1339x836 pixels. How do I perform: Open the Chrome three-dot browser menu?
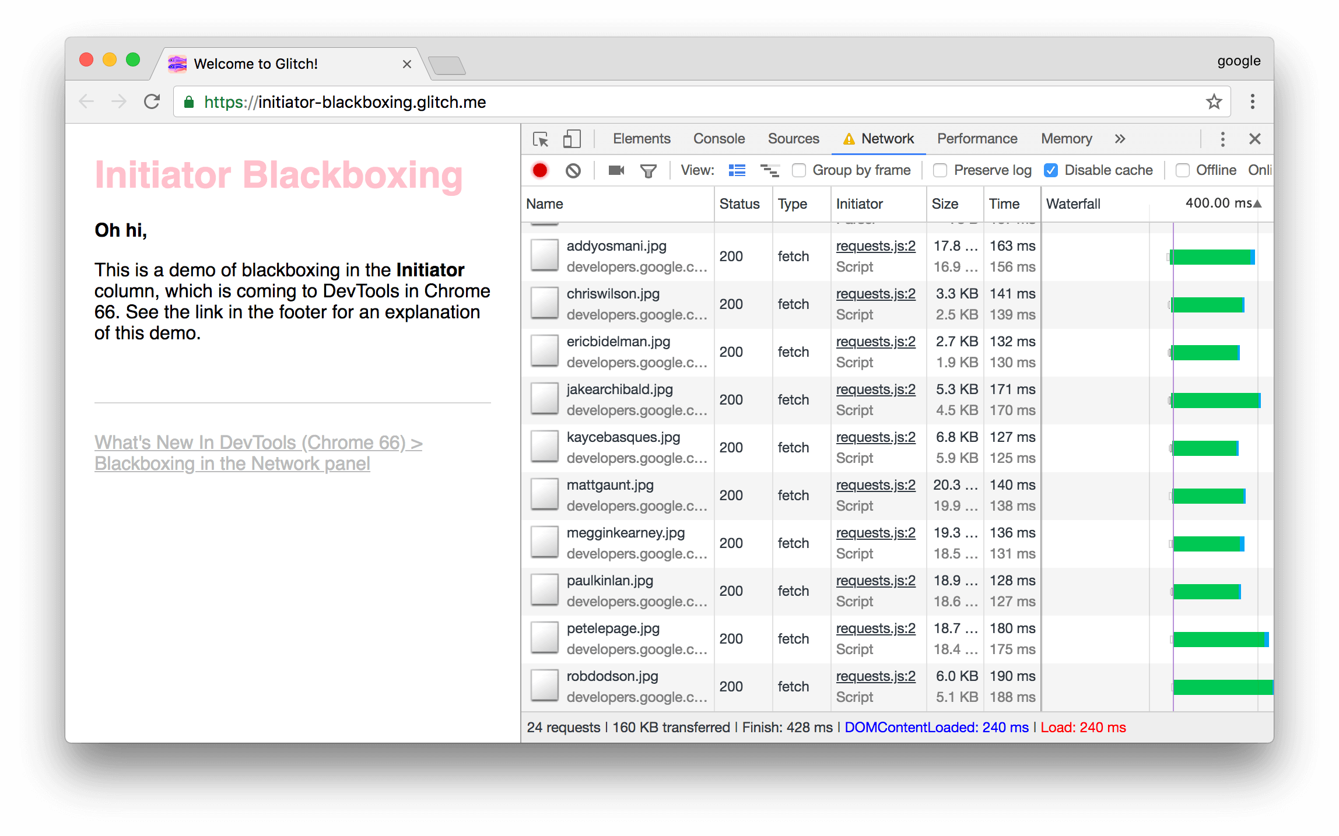(1252, 102)
